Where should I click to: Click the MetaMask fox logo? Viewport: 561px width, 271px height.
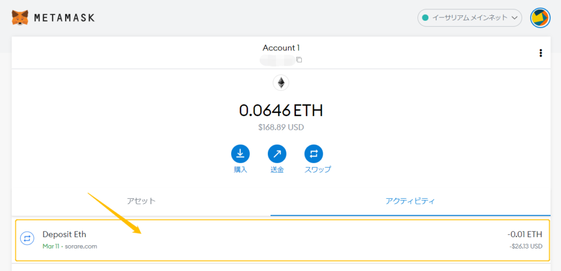click(x=20, y=18)
